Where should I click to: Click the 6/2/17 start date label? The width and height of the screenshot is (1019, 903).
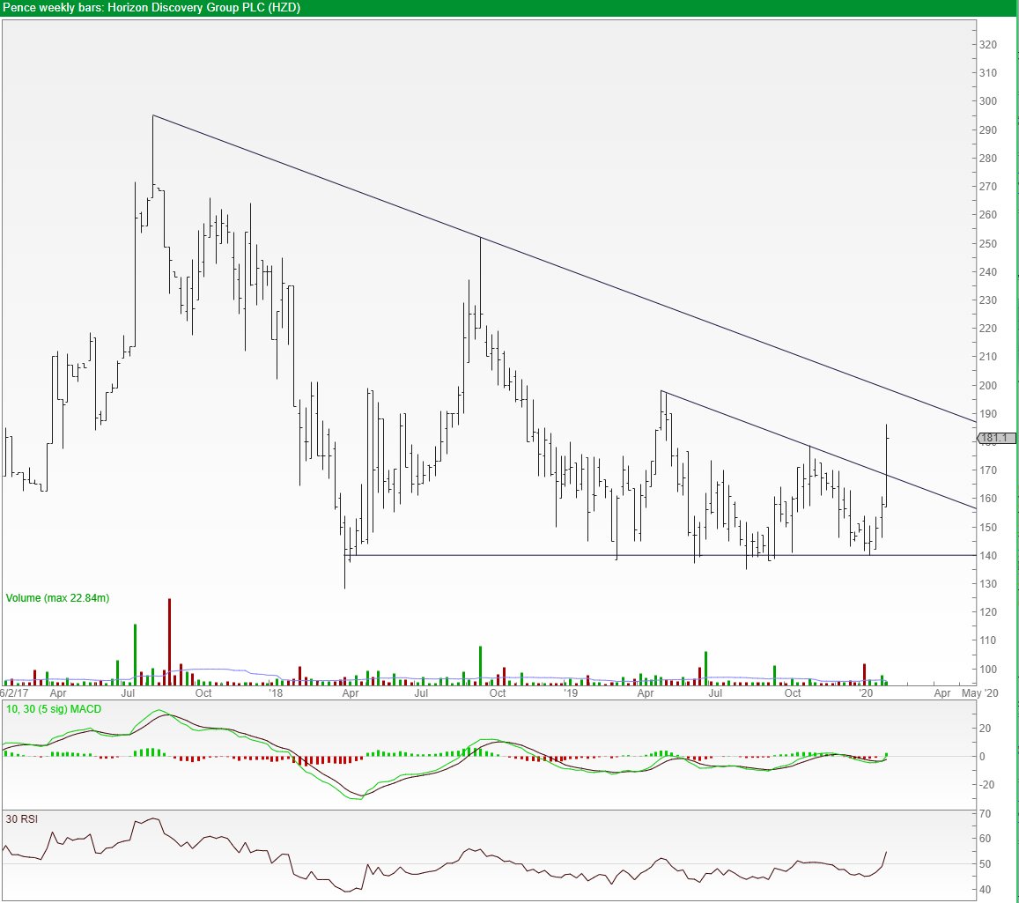(x=13, y=693)
